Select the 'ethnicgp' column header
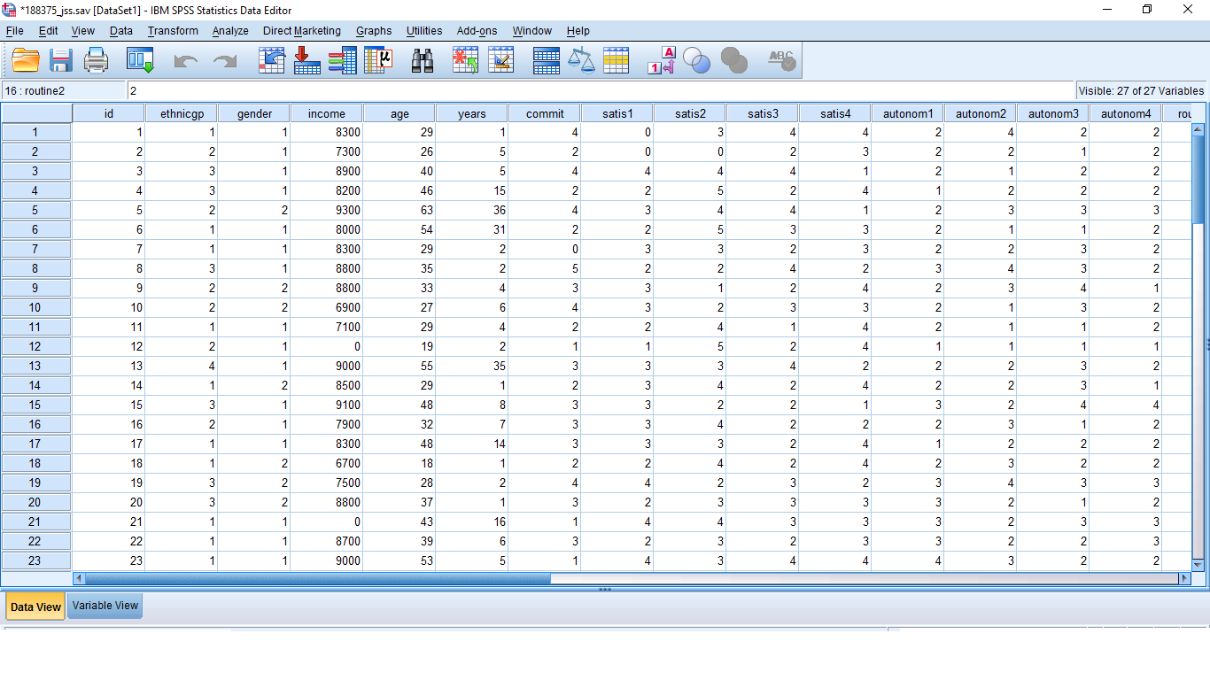The image size is (1210, 680). (181, 113)
